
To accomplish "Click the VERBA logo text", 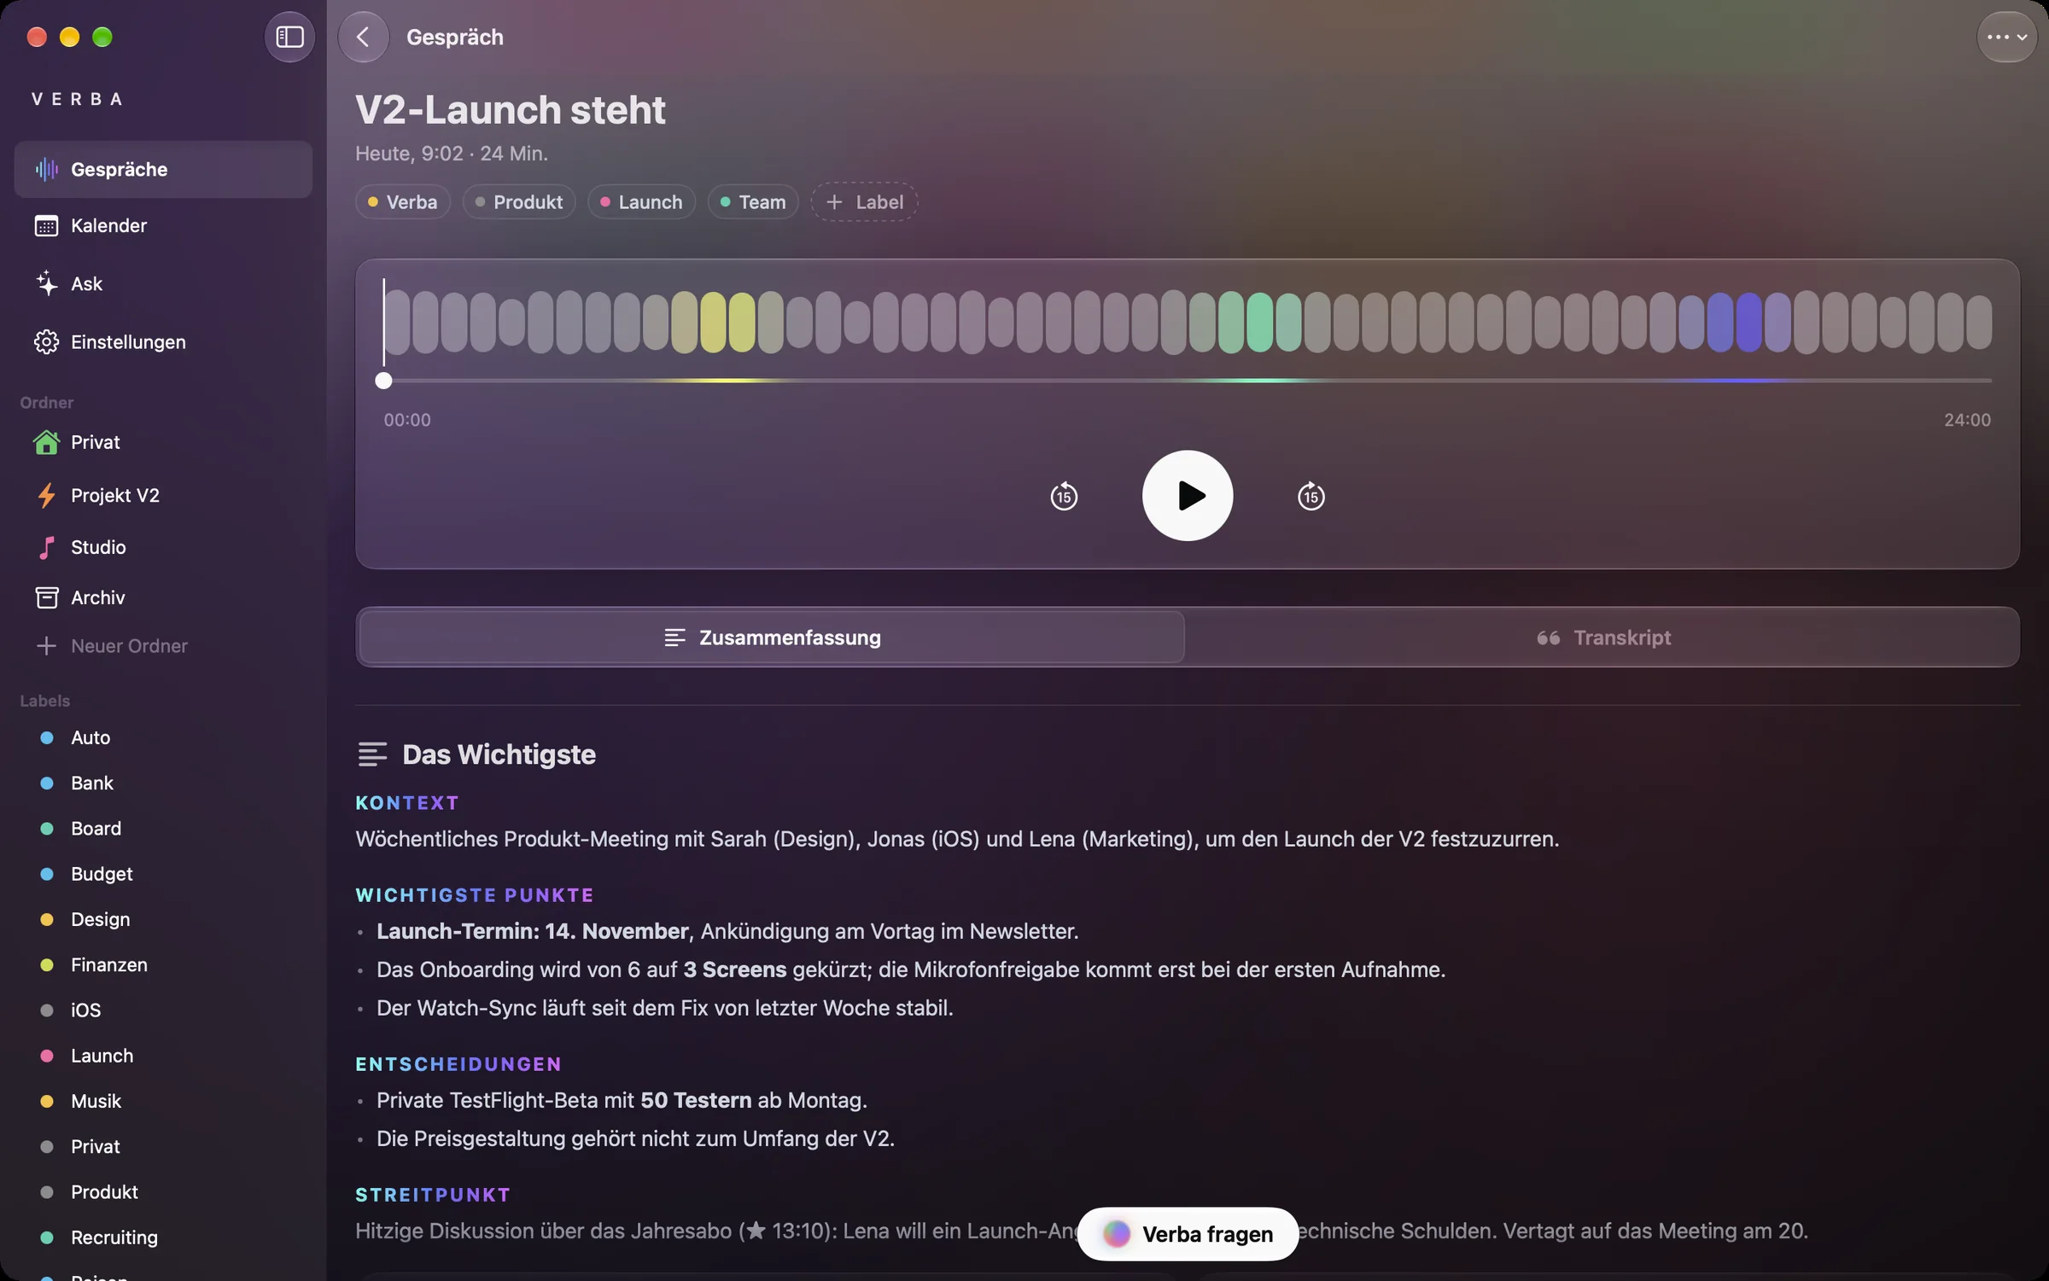I will (x=77, y=99).
